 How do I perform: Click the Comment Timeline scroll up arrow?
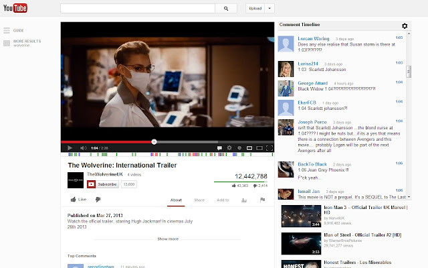coord(409,33)
